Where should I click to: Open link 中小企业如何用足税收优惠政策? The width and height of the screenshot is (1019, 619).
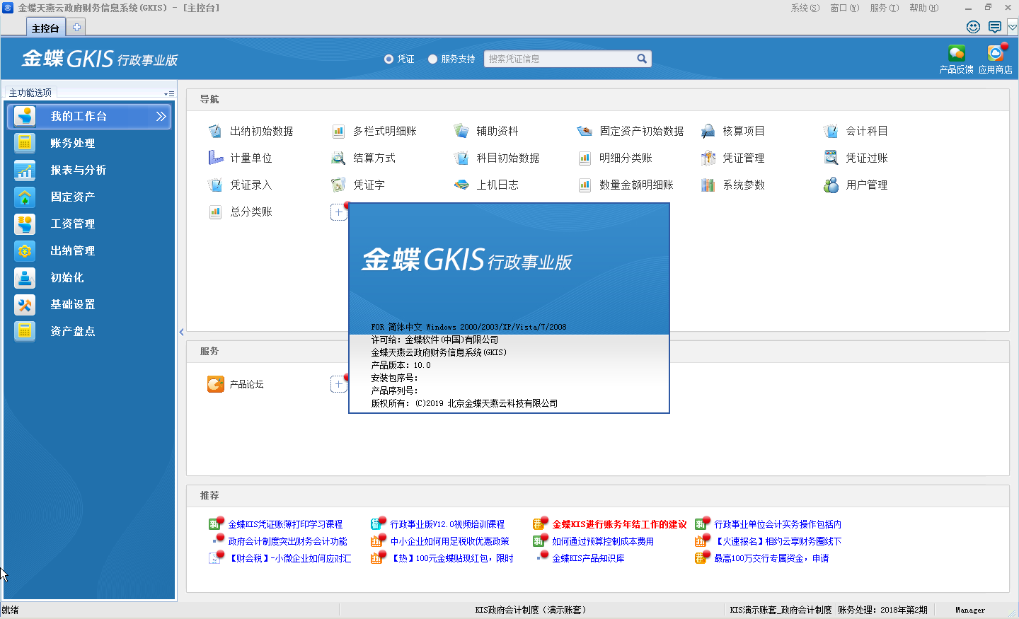(449, 541)
